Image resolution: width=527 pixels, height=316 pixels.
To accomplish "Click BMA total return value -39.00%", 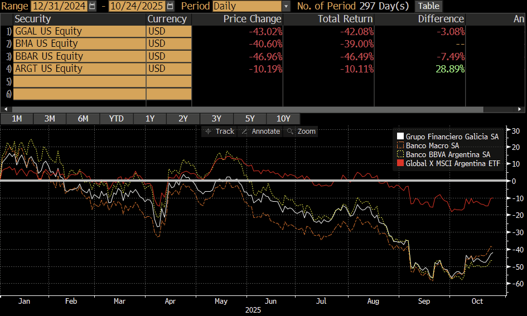I will coord(357,44).
